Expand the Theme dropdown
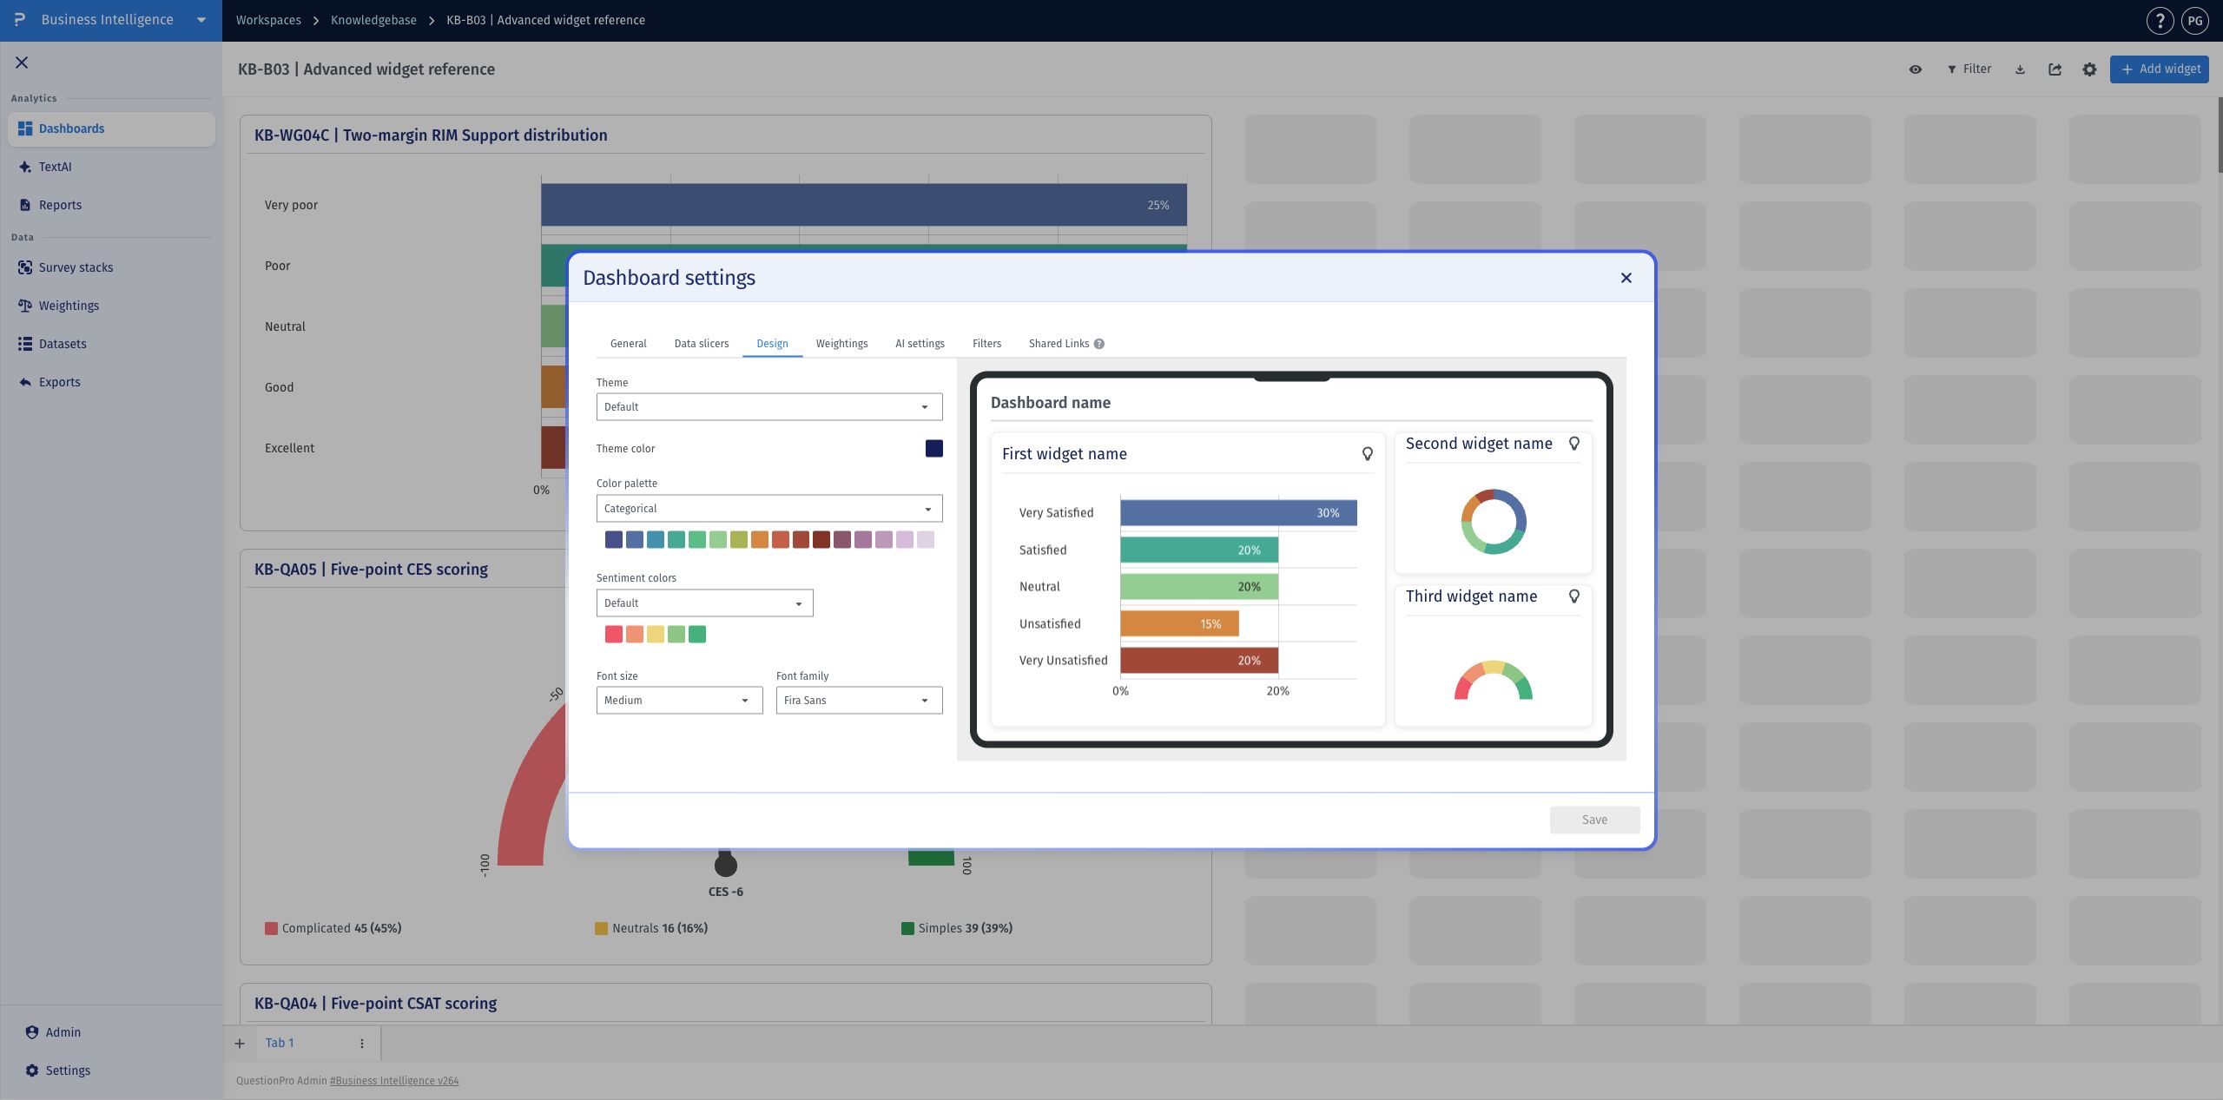Image resolution: width=2223 pixels, height=1100 pixels. tap(768, 407)
